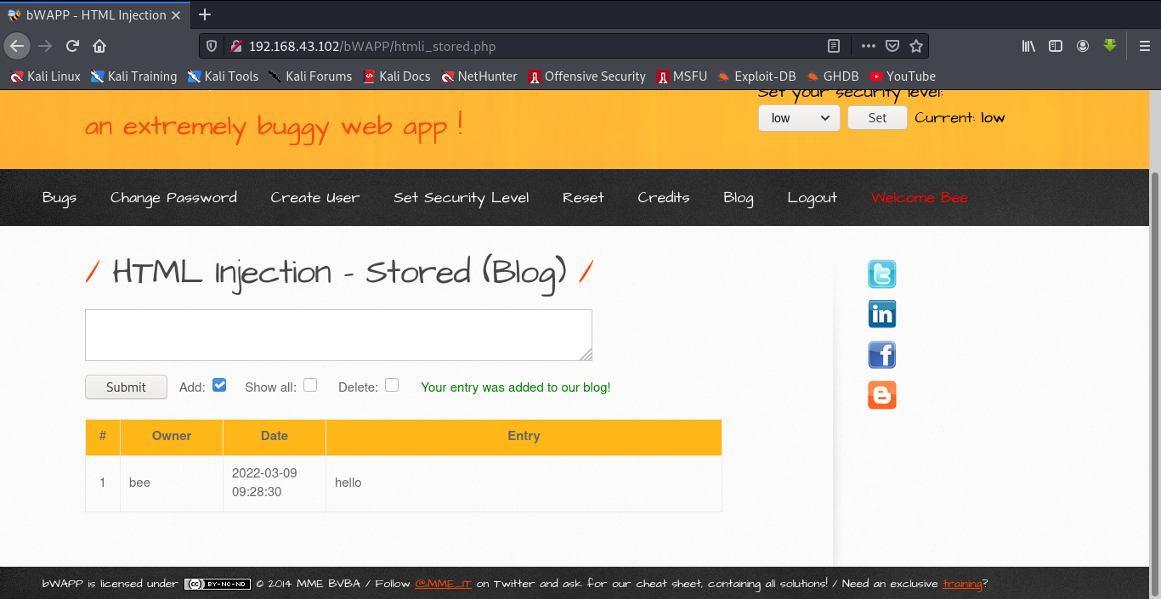Click the 2022-03-09 date cell
This screenshot has width=1161, height=599.
(275, 483)
